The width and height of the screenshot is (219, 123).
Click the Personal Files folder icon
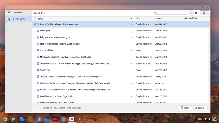[x=38, y=50]
